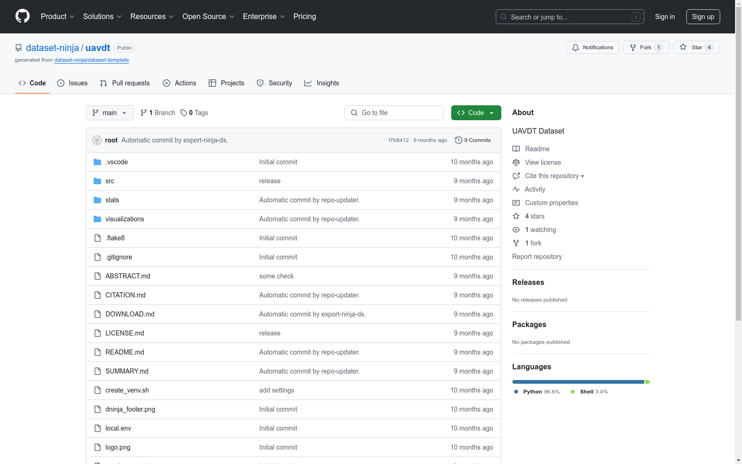Click the .vscode folder icon
The image size is (742, 464).
(x=97, y=162)
